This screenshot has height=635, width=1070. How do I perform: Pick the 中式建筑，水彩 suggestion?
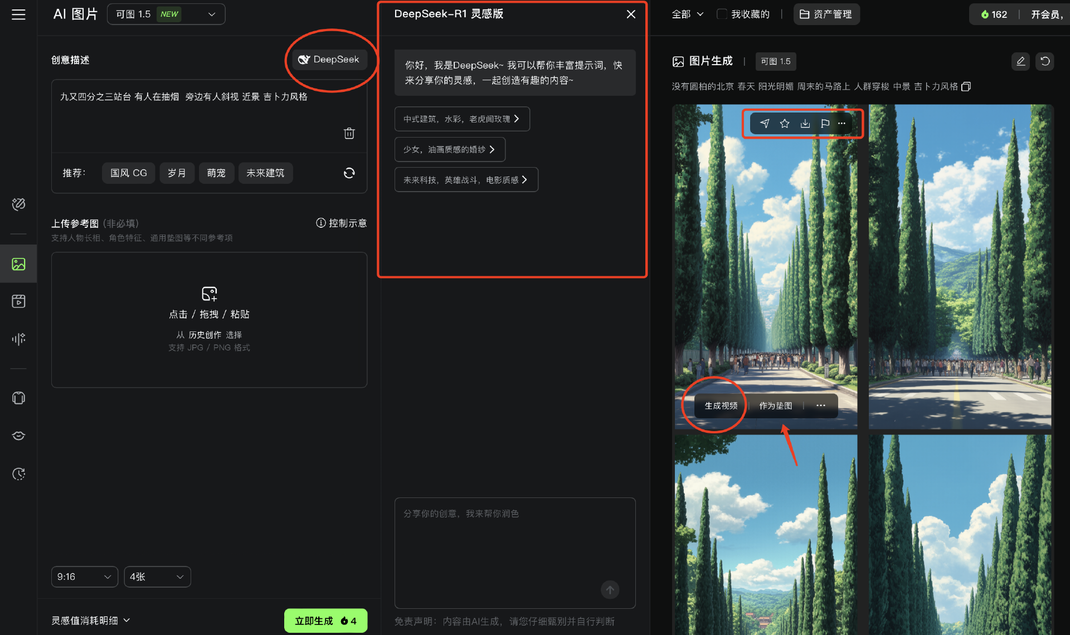pyautogui.click(x=462, y=119)
